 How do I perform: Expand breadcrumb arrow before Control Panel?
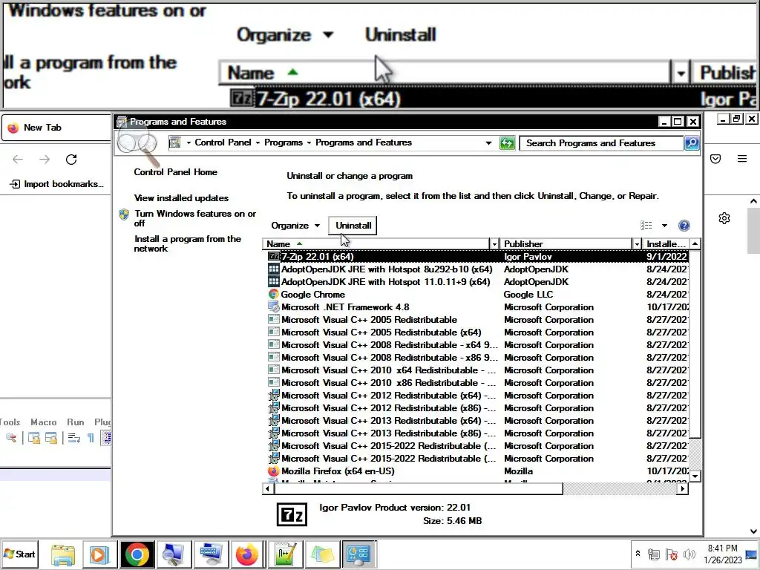(189, 142)
